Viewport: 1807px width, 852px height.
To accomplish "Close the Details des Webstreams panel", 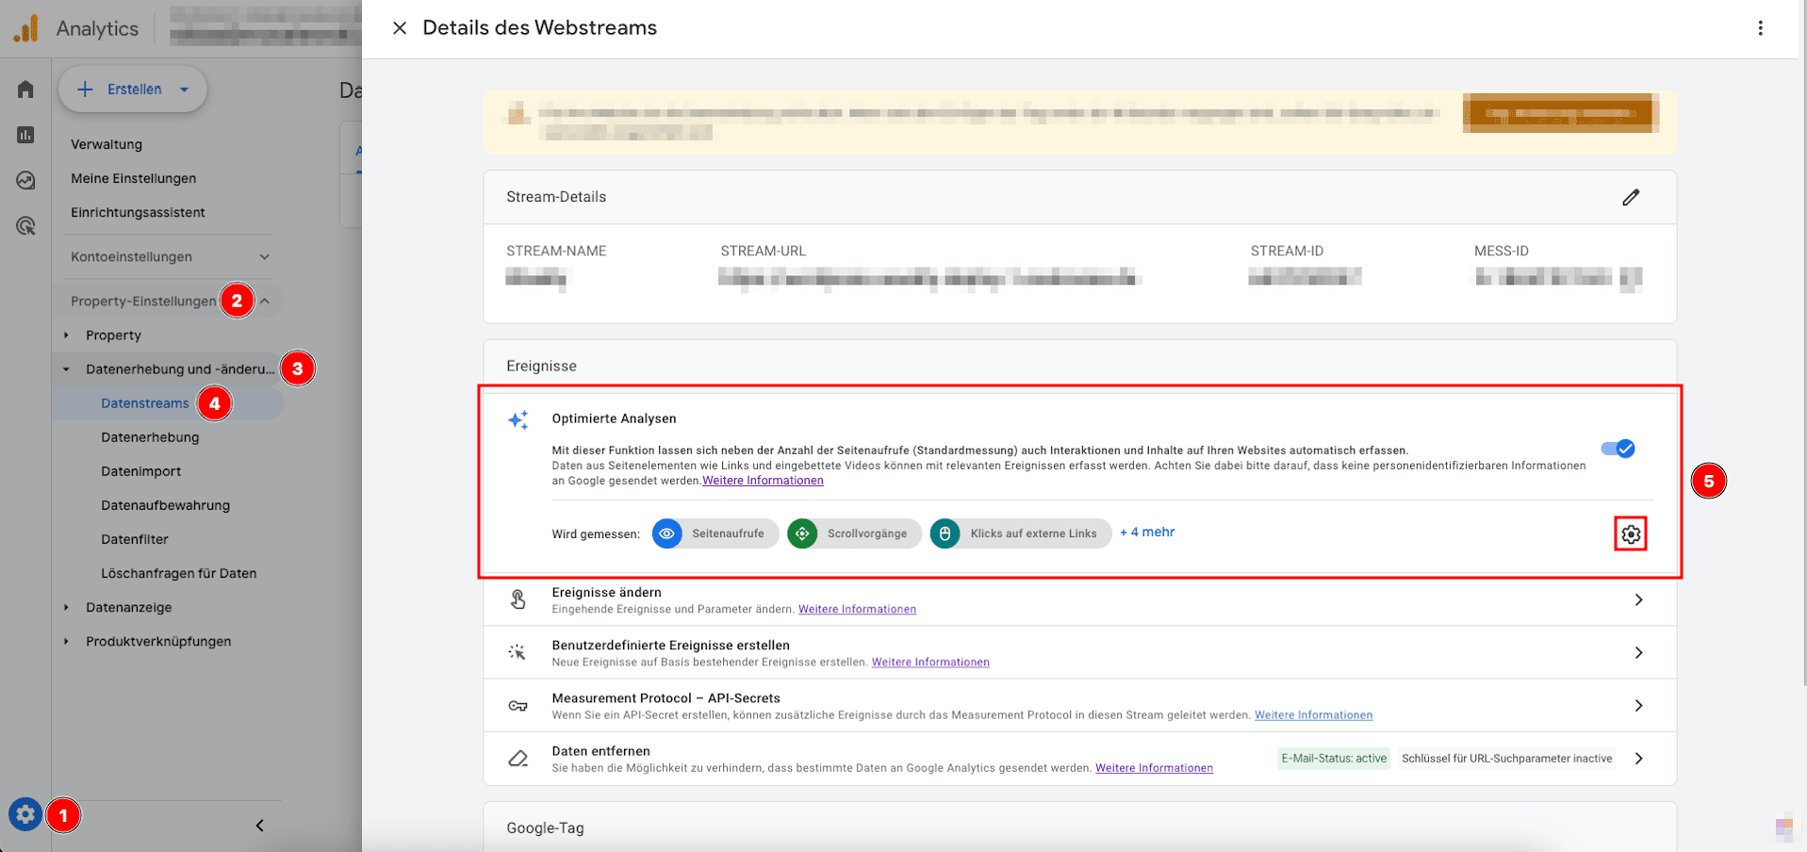I will [400, 28].
